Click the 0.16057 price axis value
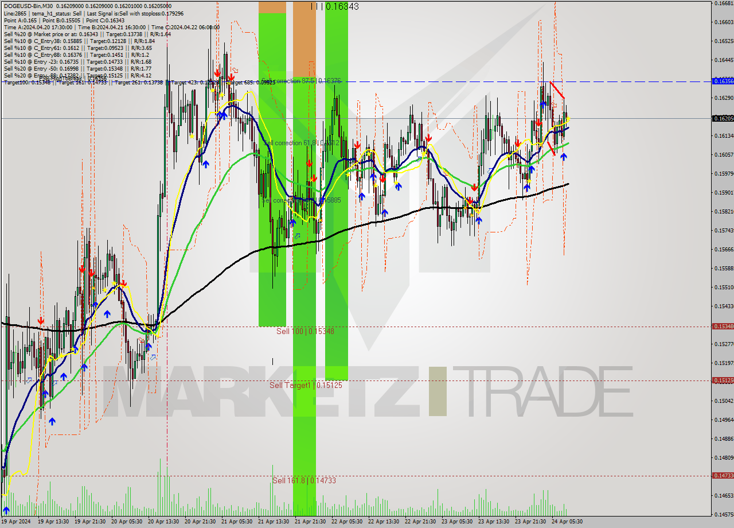The width and height of the screenshot is (734, 528). 724,154
